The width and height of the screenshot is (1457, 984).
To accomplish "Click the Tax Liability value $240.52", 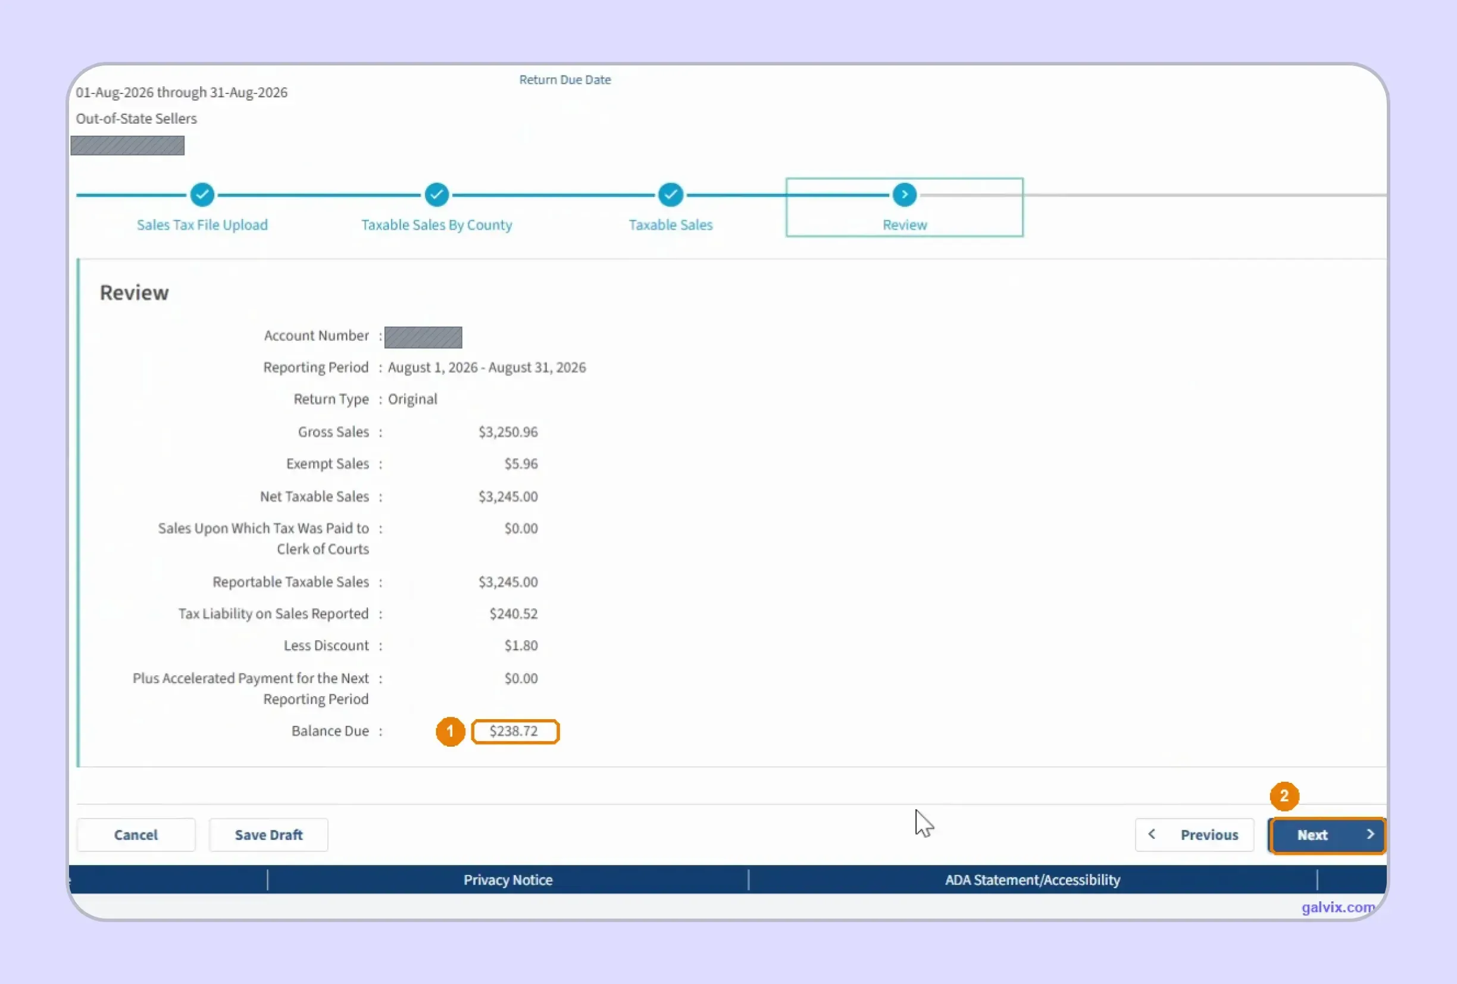I will pos(514,613).
